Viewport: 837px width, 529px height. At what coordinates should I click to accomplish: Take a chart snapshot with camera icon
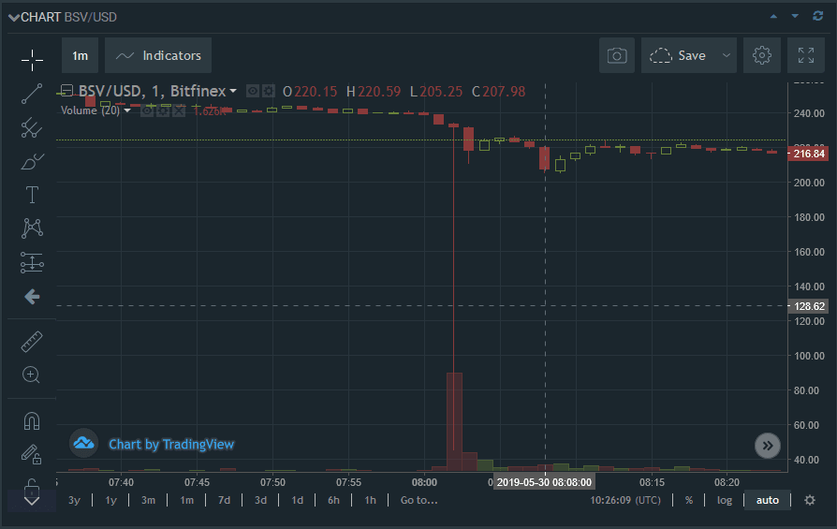[617, 56]
